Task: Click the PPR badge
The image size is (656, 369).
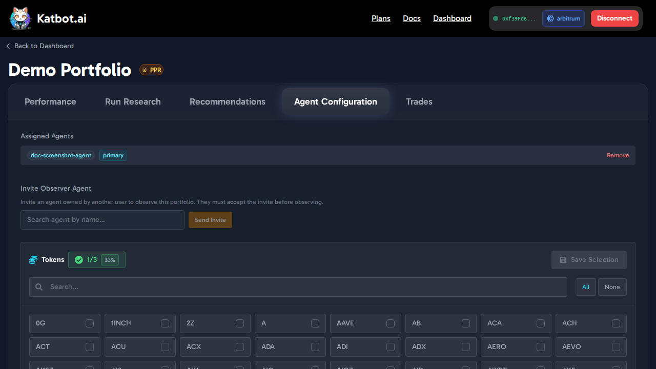Action: (x=152, y=70)
